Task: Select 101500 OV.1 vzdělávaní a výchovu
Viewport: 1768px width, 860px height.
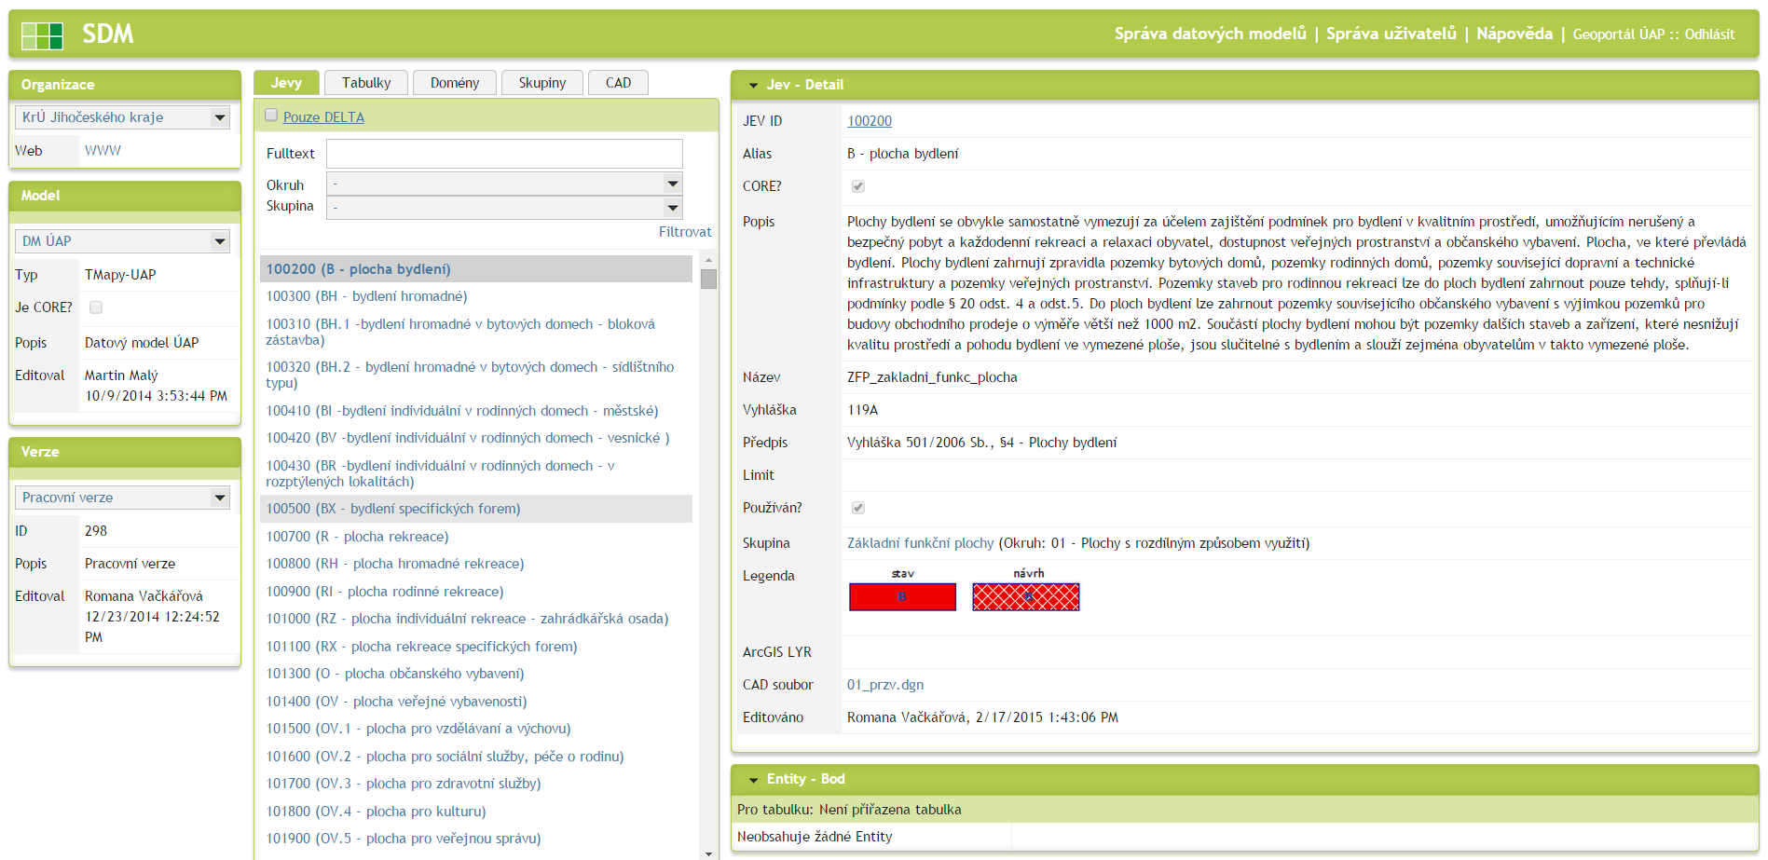Action: (476, 729)
